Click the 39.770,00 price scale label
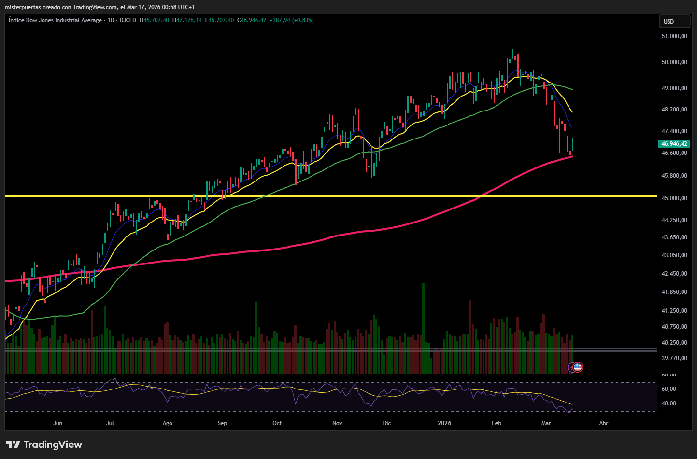 coord(674,358)
